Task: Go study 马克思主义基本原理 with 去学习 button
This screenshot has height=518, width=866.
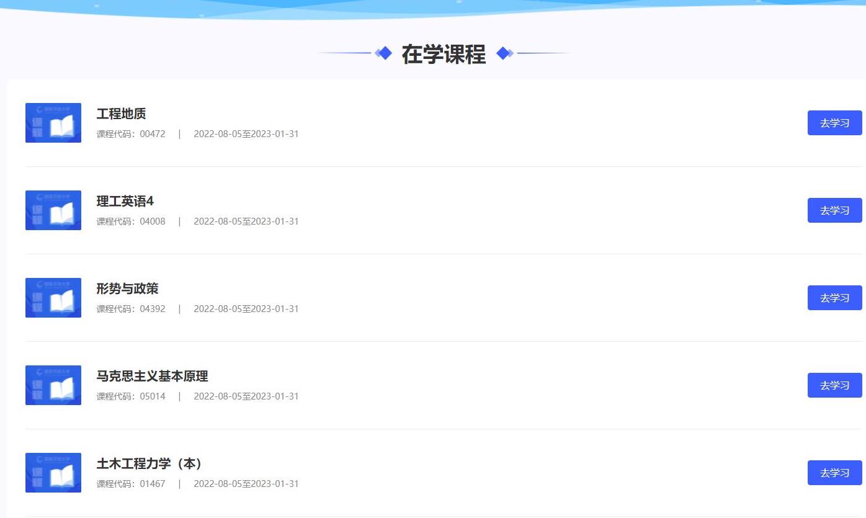Action: 834,385
